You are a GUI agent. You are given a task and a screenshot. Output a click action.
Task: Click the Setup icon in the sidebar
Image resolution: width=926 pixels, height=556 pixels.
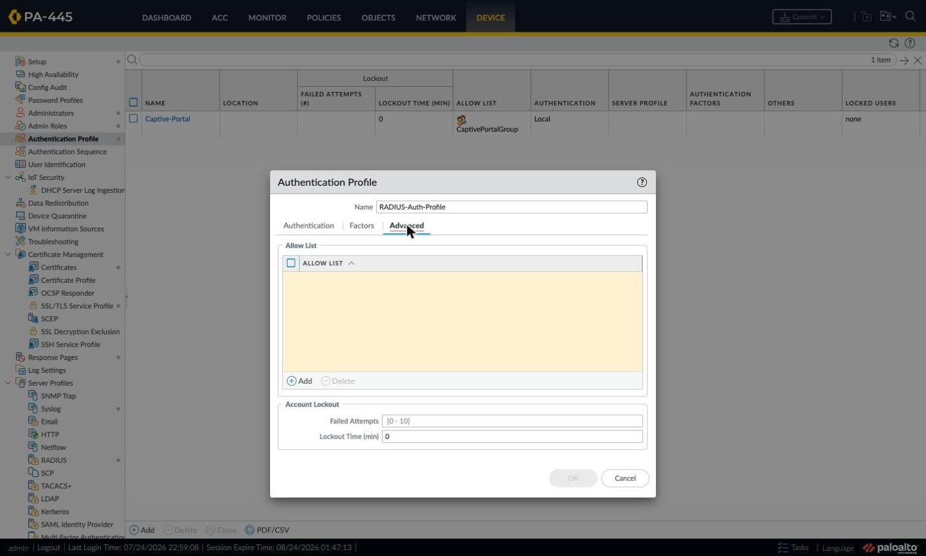tap(20, 61)
